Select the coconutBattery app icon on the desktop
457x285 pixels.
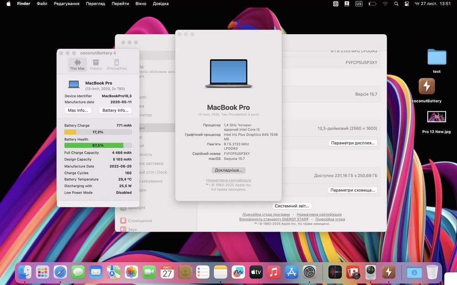(x=427, y=86)
